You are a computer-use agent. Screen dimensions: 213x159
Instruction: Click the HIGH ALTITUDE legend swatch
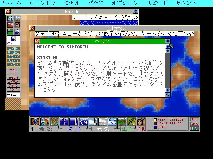pyautogui.click(x=155, y=120)
